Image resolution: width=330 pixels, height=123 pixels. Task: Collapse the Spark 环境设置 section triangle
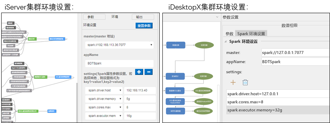point(225,42)
